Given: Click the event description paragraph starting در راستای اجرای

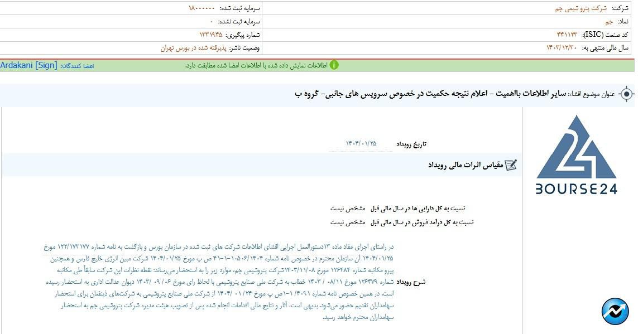Looking at the screenshot, I should point(219,282).
